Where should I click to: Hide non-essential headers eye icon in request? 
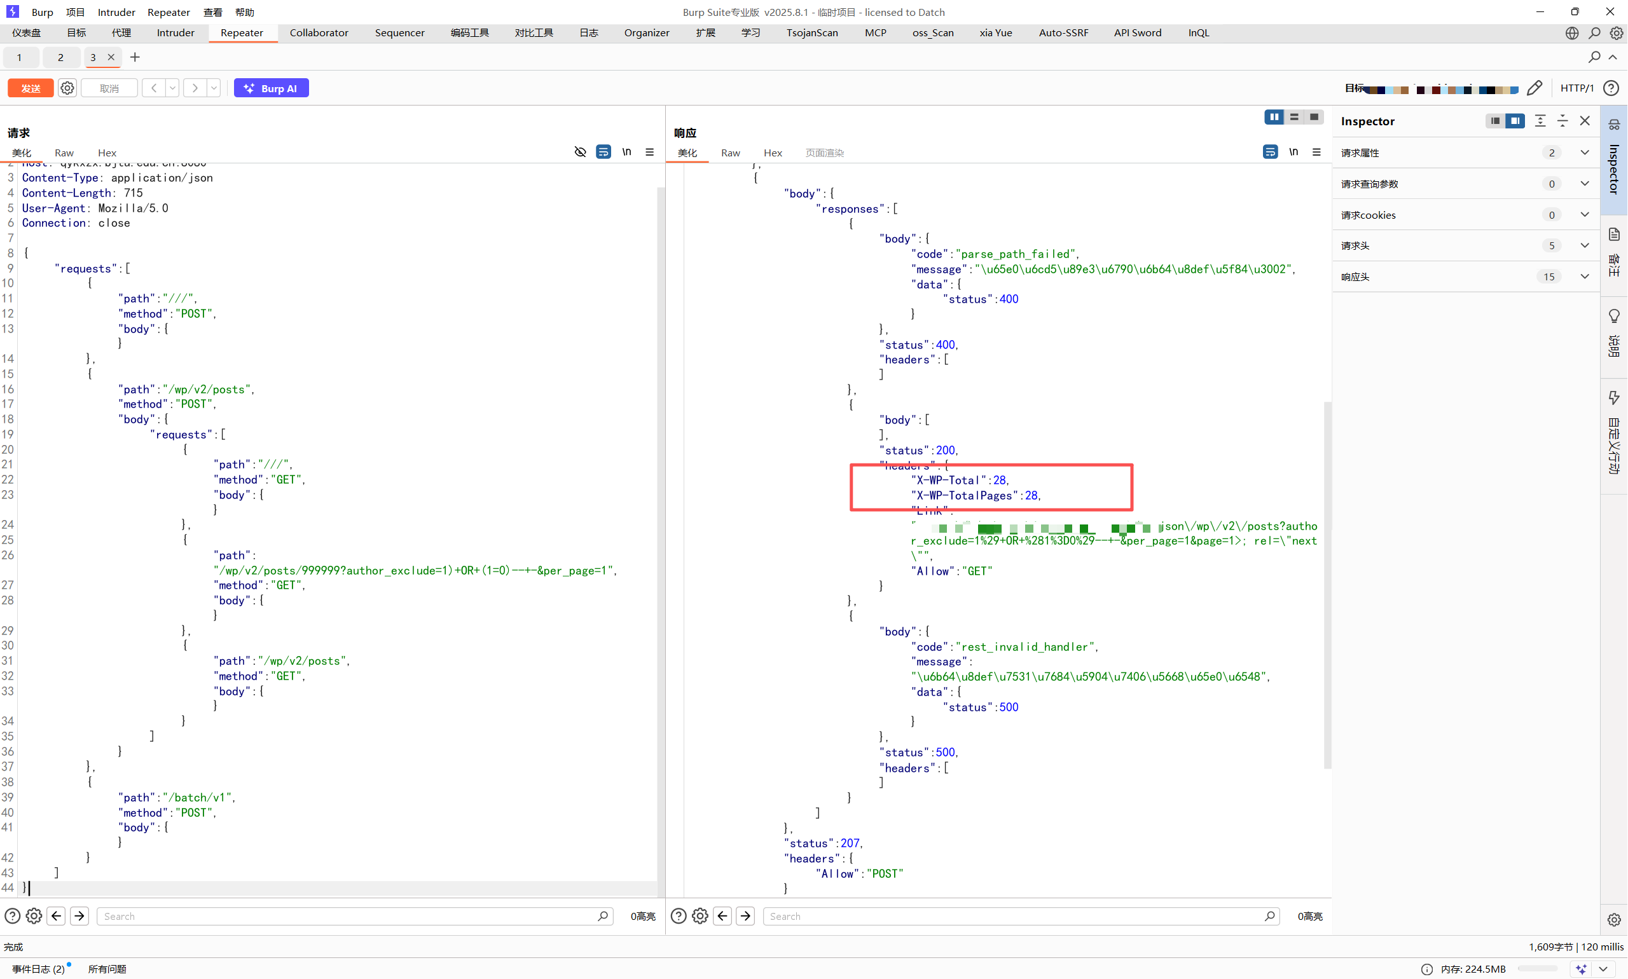click(x=580, y=153)
